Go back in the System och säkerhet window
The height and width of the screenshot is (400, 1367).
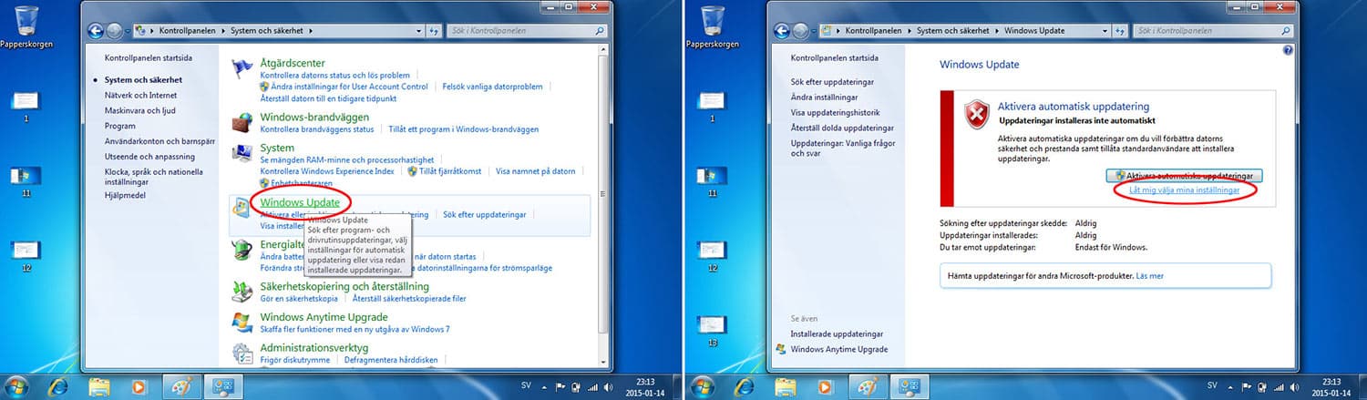tap(96, 31)
